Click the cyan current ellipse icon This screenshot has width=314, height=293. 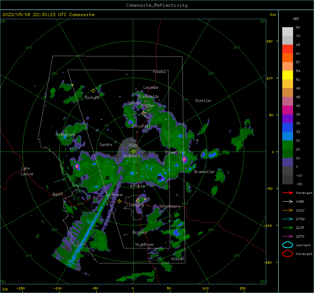[287, 245]
